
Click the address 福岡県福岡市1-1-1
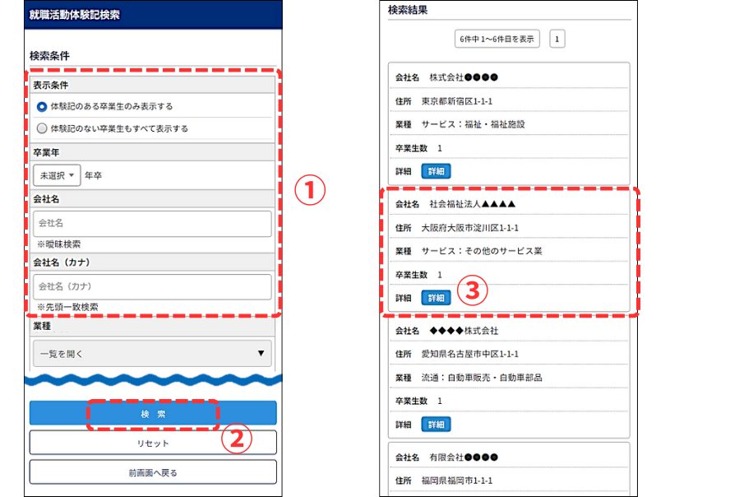457,481
